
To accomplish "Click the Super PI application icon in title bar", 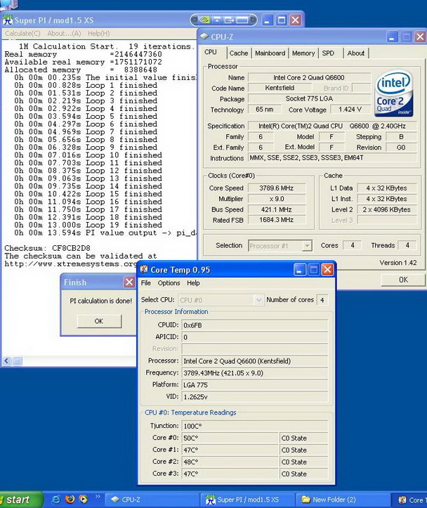I will 8,20.
